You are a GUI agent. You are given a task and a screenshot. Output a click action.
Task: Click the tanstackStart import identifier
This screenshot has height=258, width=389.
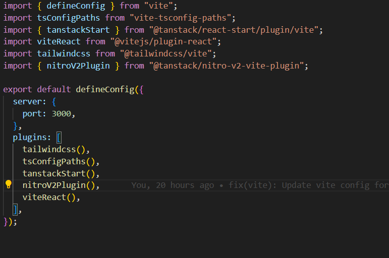pyautogui.click(x=78, y=30)
